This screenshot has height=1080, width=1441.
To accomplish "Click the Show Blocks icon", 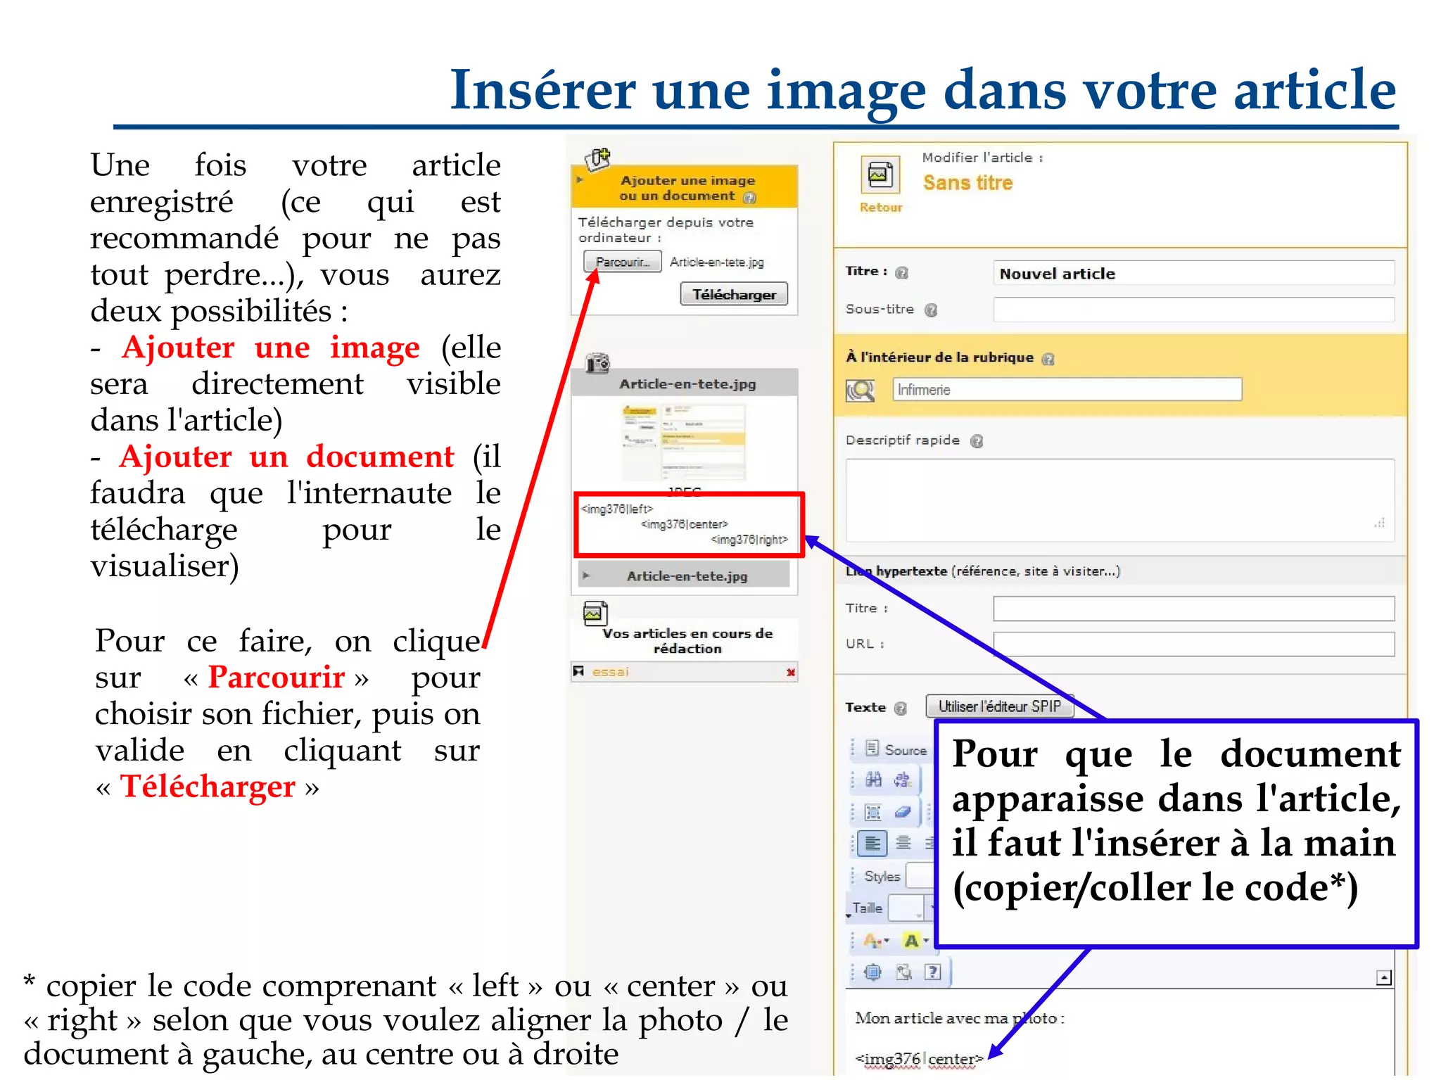I will (903, 972).
